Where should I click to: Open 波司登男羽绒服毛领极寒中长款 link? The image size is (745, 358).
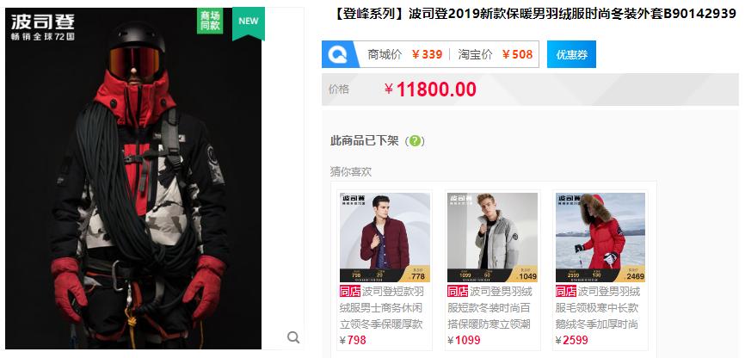[x=598, y=307]
